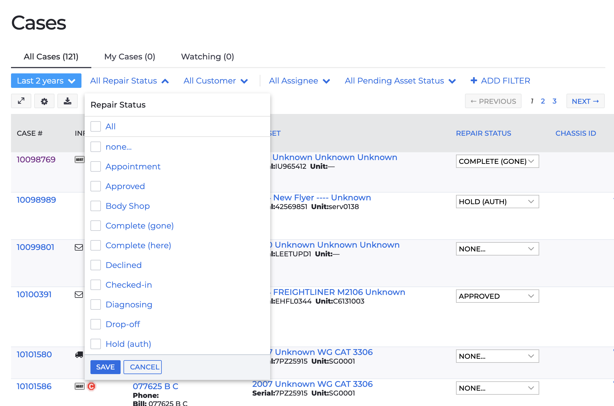Click the download export icon
Image resolution: width=614 pixels, height=406 pixels.
point(68,101)
